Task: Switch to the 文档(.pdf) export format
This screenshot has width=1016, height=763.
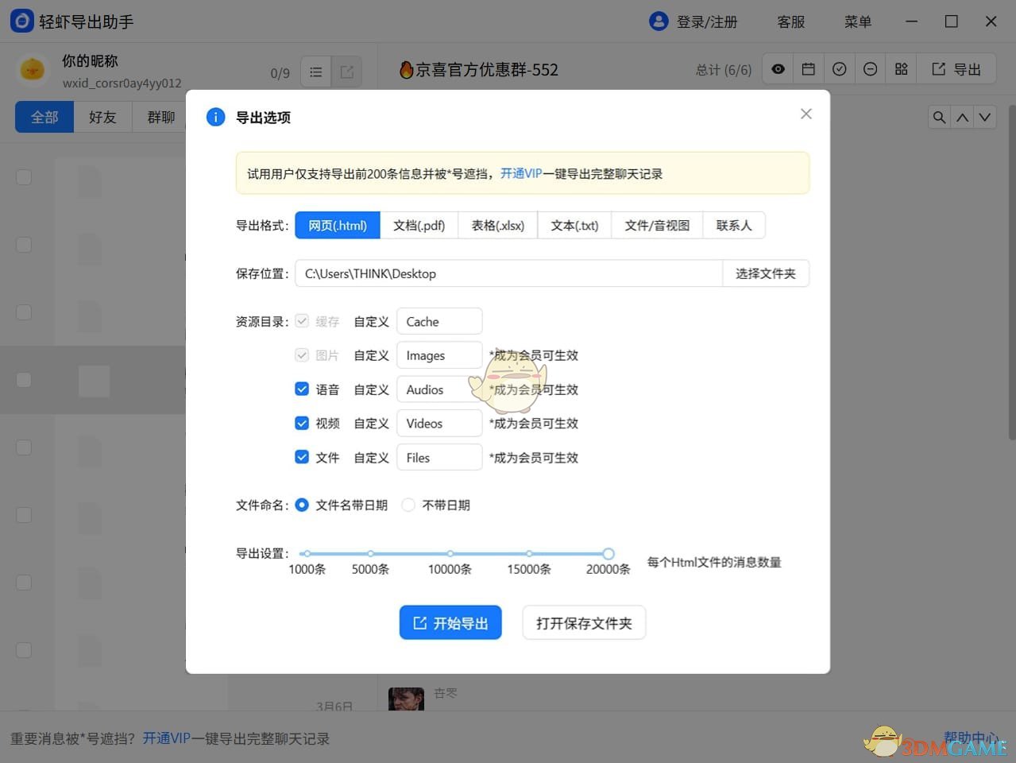Action: coord(419,225)
